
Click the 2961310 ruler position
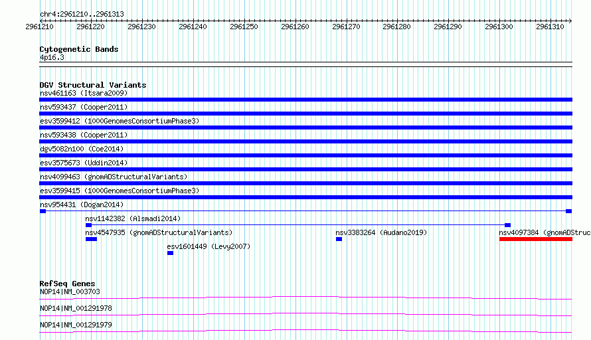coord(550,27)
